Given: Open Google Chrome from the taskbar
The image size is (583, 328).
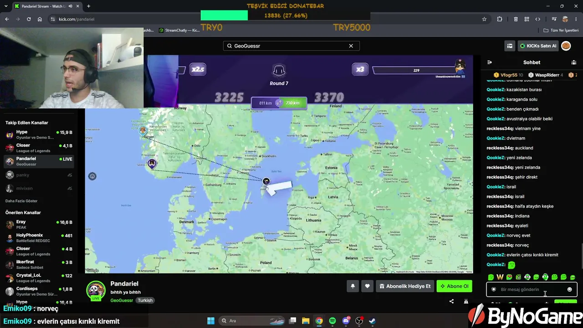Looking at the screenshot, I should [319, 321].
